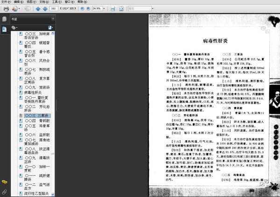The height and width of the screenshot is (197, 280).
Task: Click the bookmark page icon beside 〇〇四 青矾散
Action: click(x=21, y=121)
